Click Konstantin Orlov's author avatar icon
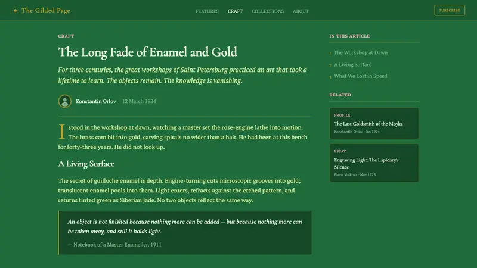Viewport: 477px width, 268px height. coord(65,101)
